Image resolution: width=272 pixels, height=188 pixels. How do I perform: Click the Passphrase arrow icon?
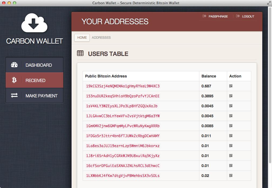click(204, 16)
